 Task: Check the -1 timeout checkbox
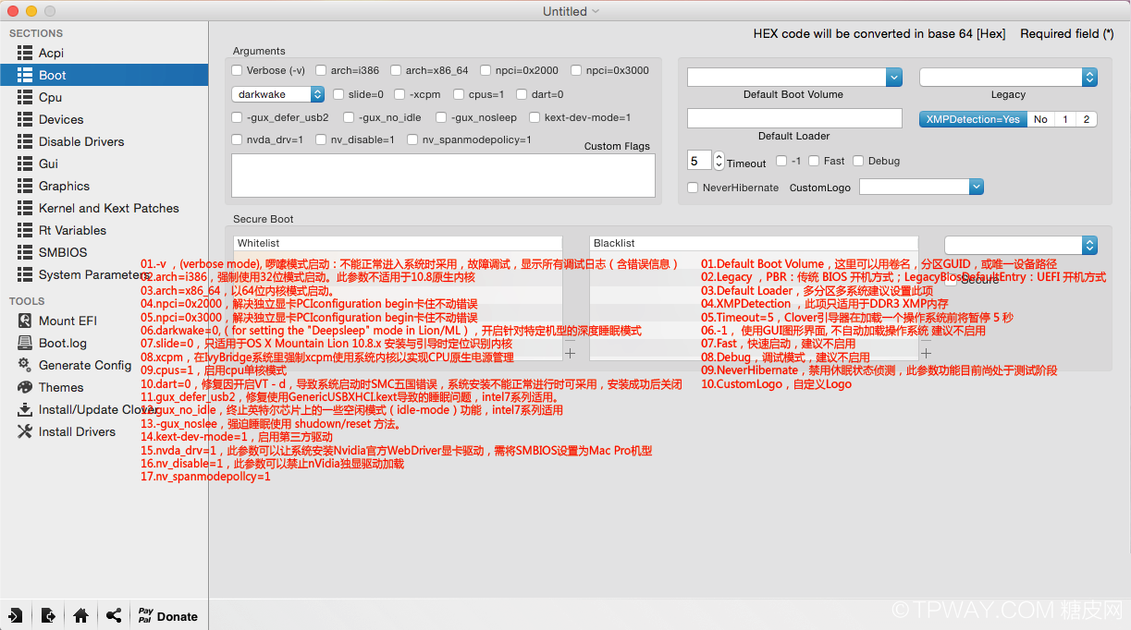point(781,161)
